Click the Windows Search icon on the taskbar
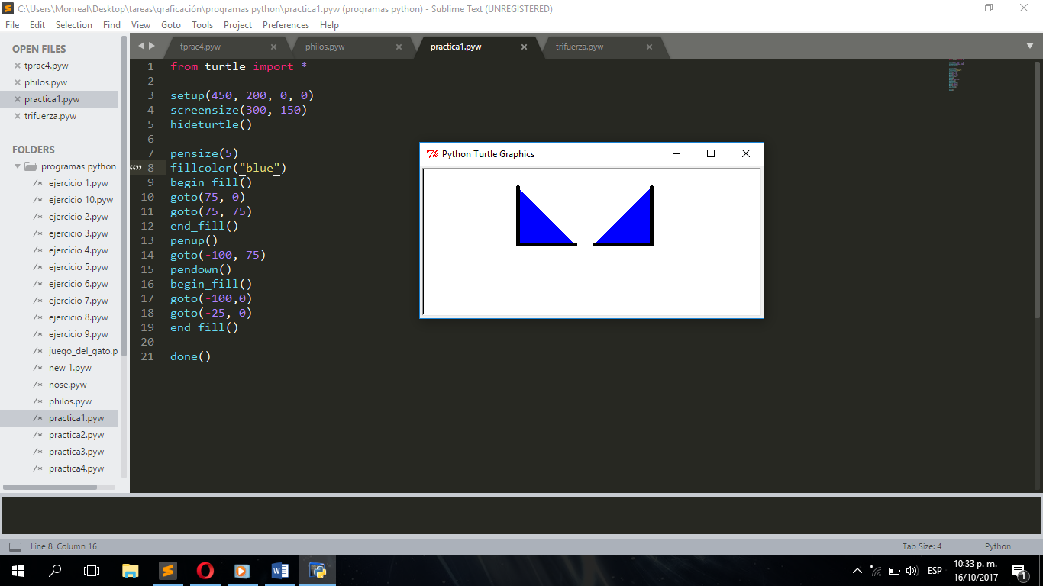The image size is (1043, 586). click(53, 570)
